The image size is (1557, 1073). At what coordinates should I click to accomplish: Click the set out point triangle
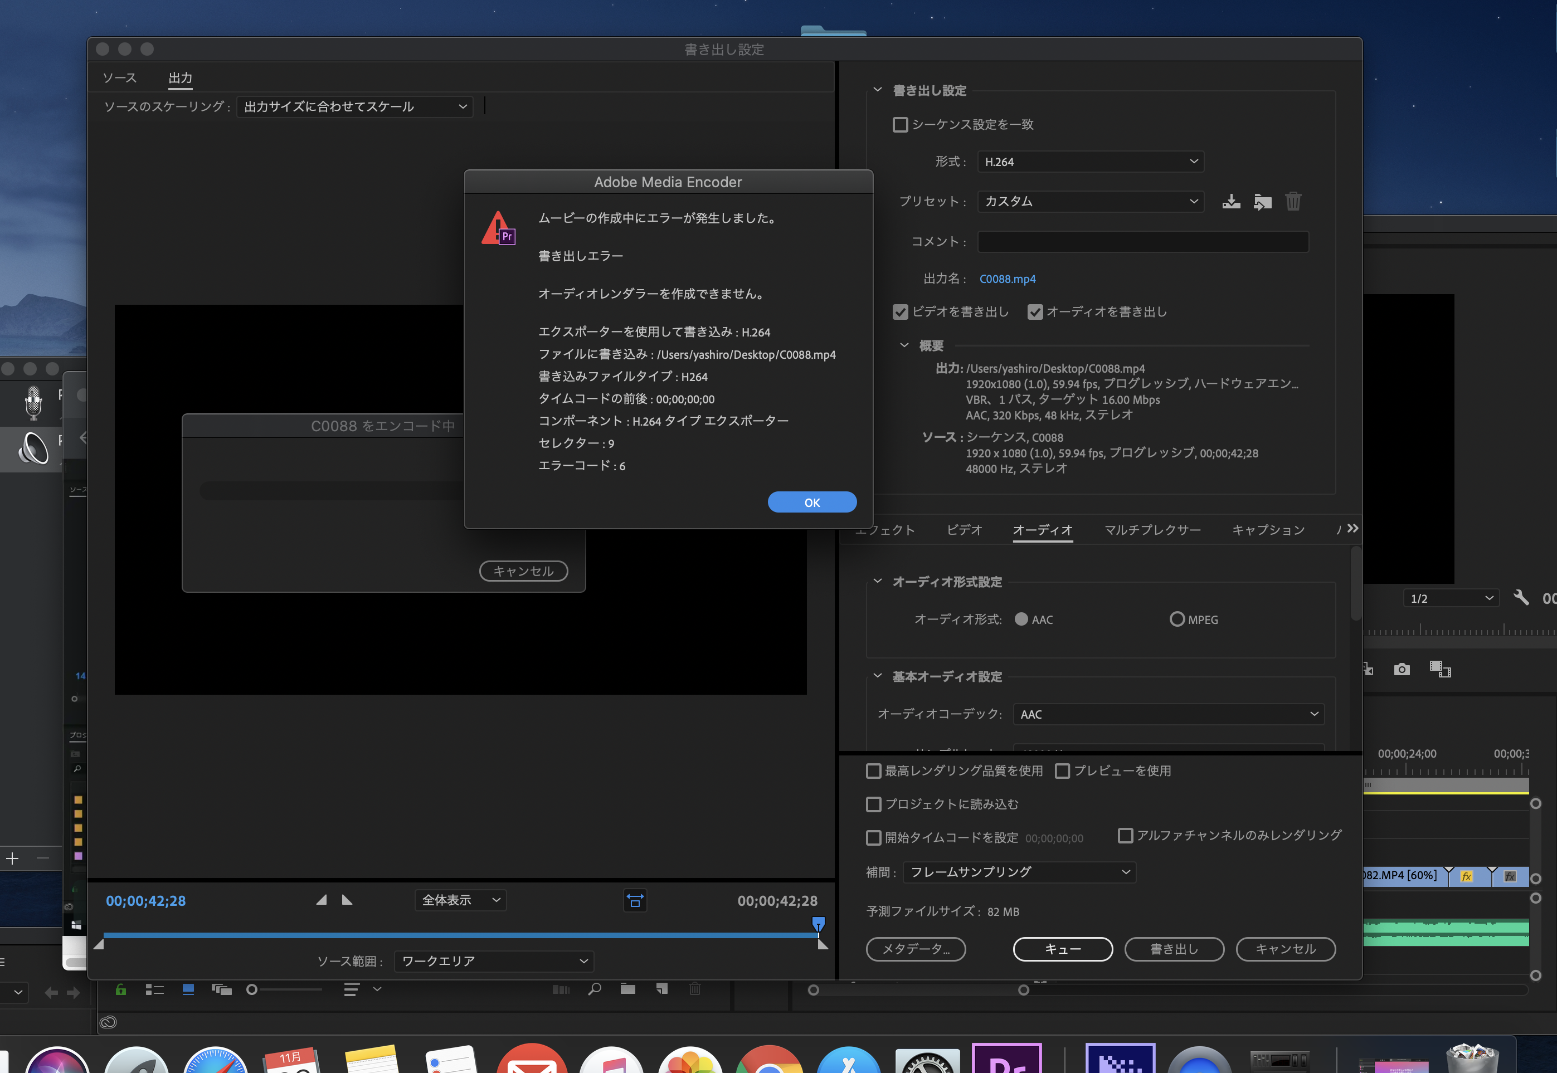pos(347,900)
